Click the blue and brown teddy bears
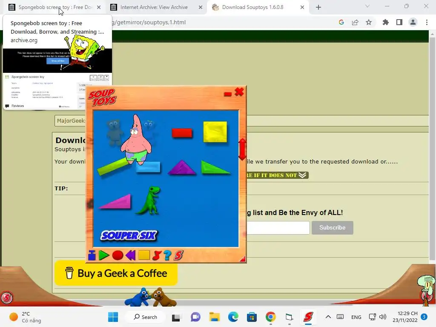This screenshot has height=327, width=436. [x=150, y=298]
